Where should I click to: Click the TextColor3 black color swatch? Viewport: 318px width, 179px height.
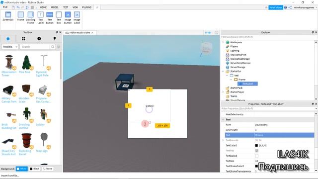point(256,145)
